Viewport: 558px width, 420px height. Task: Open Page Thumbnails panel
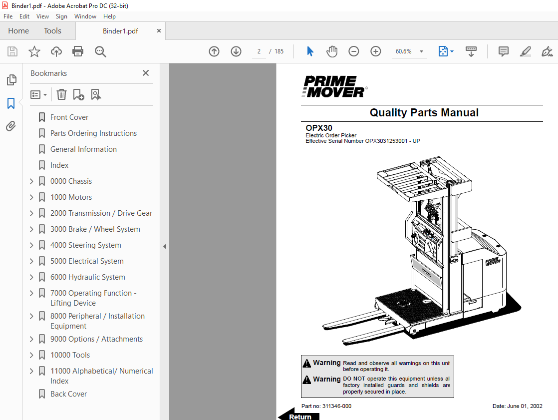pyautogui.click(x=11, y=80)
